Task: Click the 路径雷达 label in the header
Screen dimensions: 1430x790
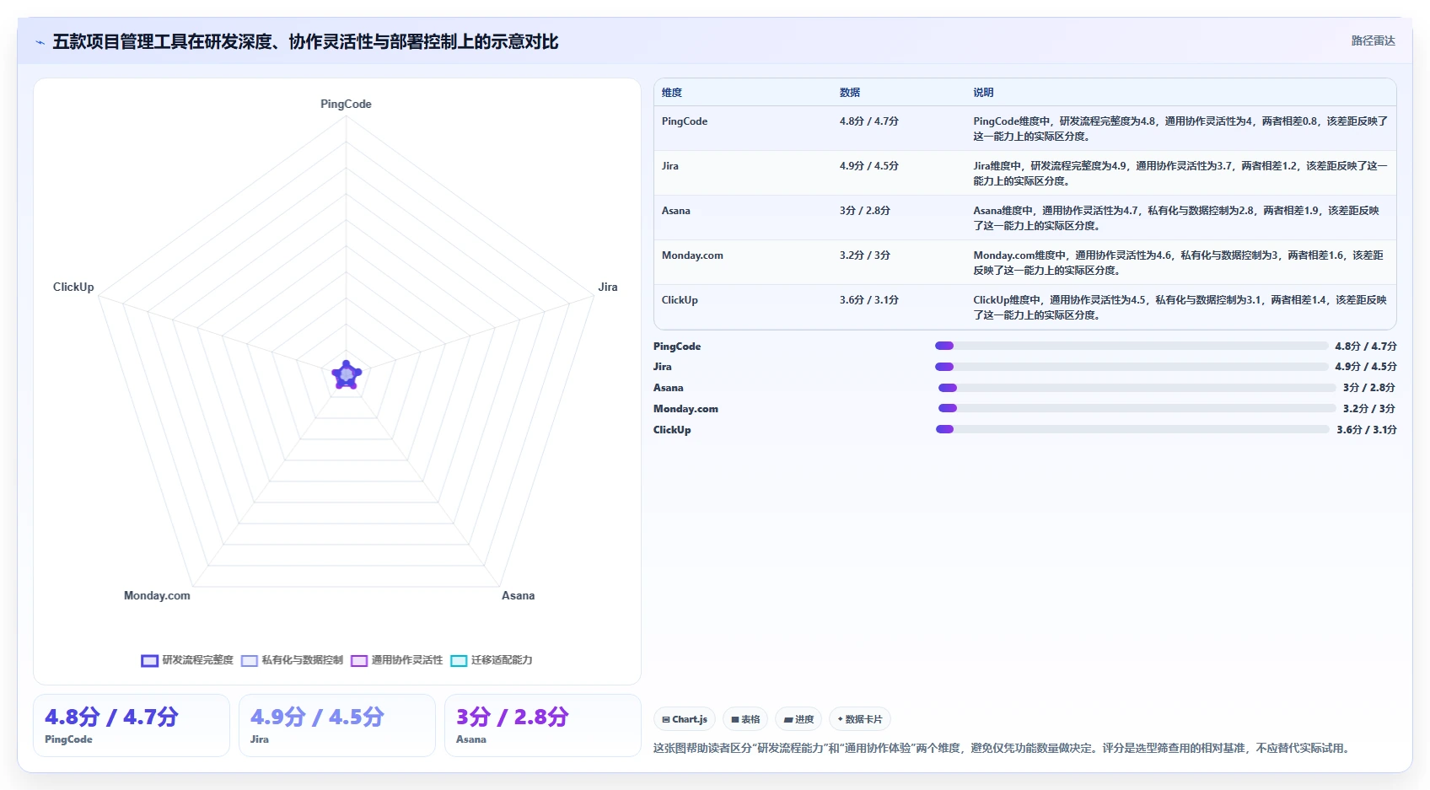Action: [1373, 40]
